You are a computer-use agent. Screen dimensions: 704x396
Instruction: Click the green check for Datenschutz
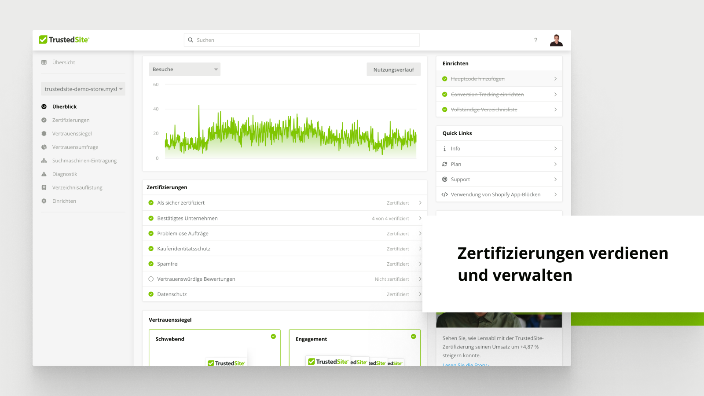pyautogui.click(x=151, y=294)
